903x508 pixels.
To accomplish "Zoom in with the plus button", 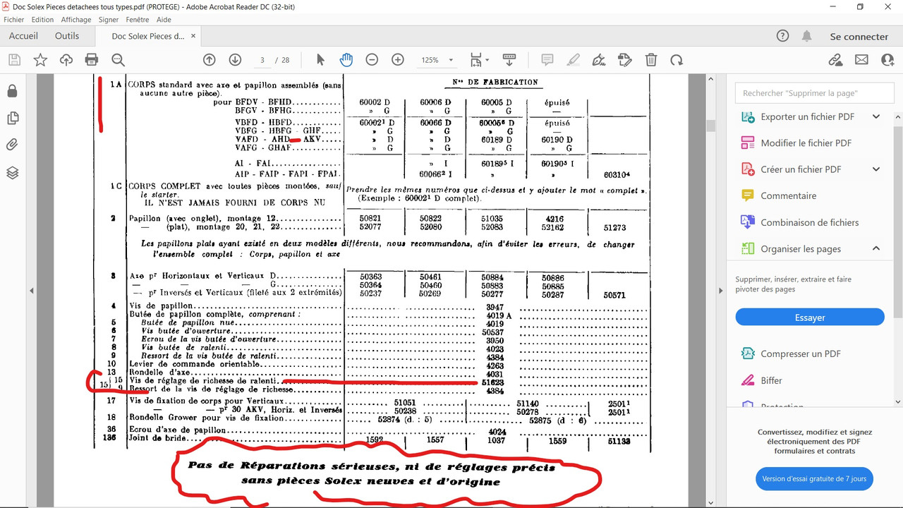I will [x=398, y=60].
